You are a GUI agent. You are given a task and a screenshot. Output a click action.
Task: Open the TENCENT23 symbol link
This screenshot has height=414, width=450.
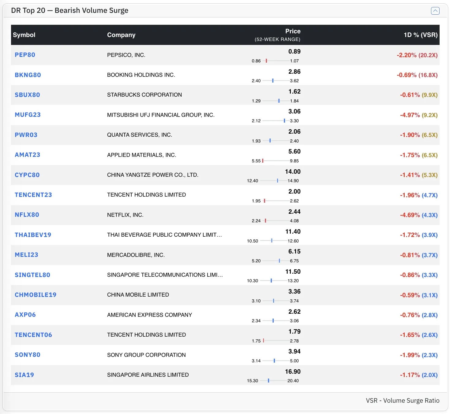[x=33, y=195]
